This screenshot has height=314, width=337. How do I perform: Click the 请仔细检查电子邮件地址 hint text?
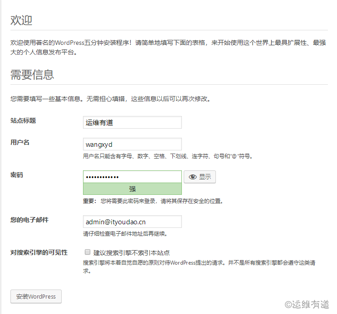pyautogui.click(x=125, y=234)
